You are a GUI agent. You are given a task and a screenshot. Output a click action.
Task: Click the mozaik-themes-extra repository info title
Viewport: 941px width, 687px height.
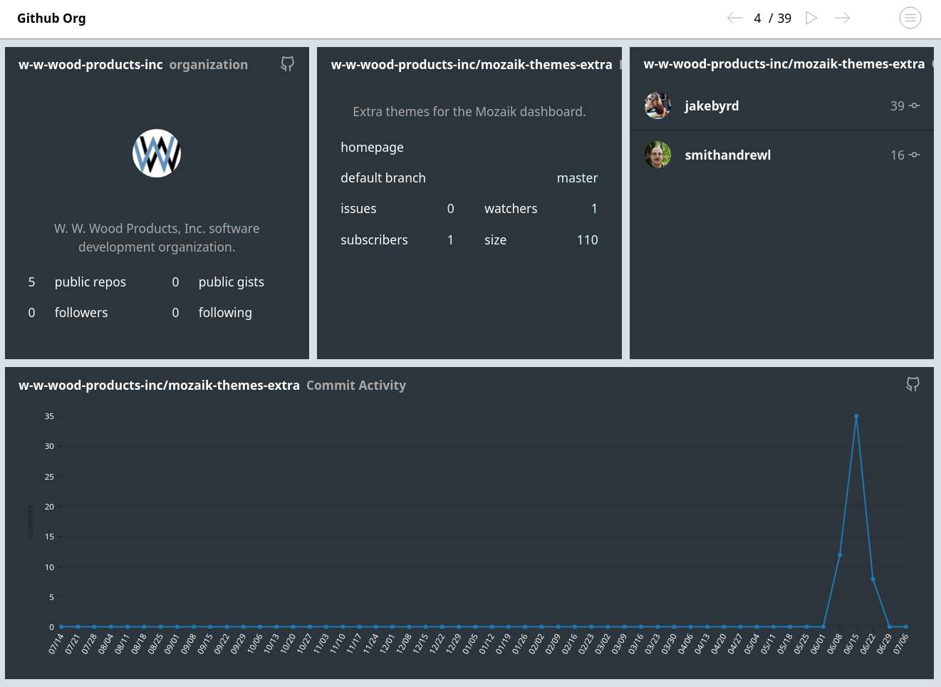472,65
